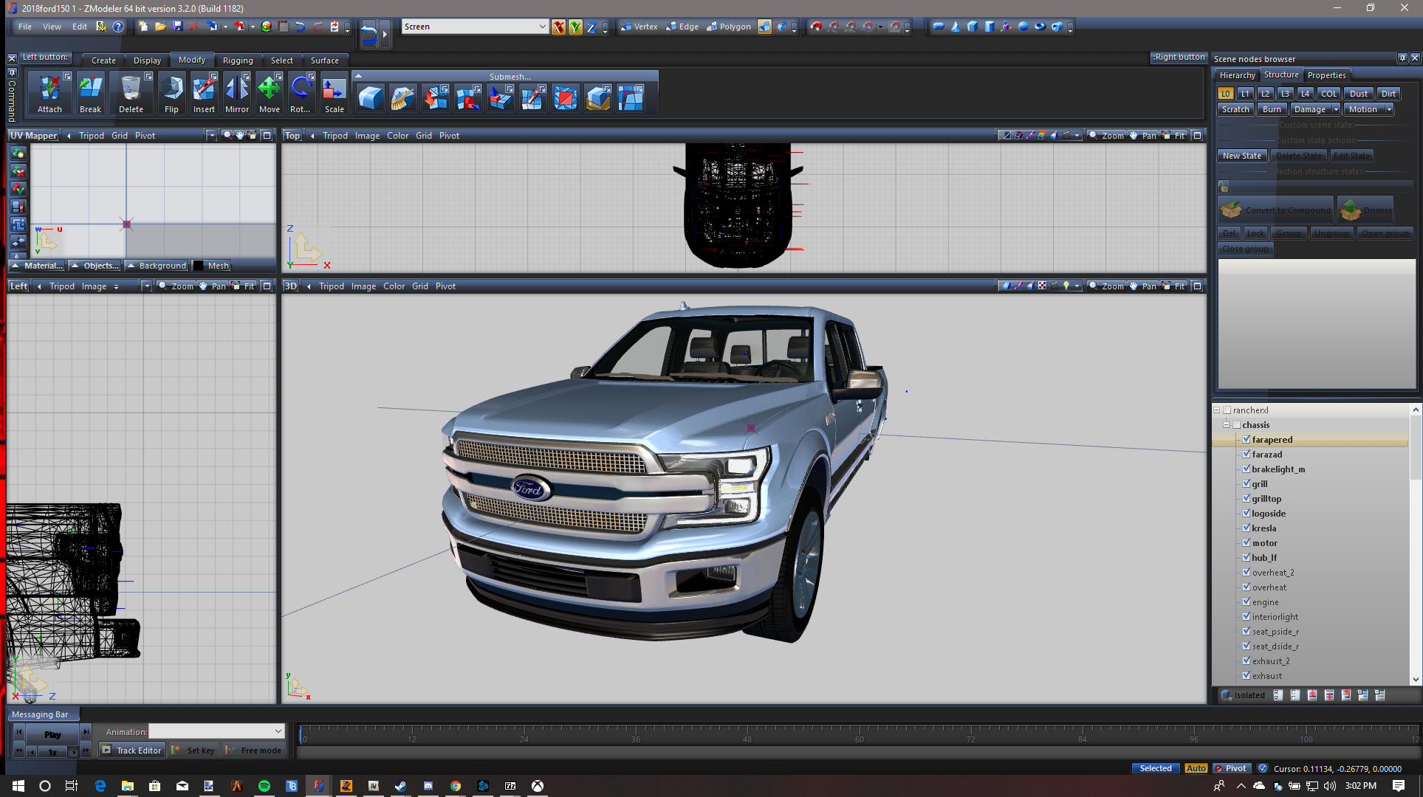1423x797 pixels.
Task: Select the Attach tool
Action: 49,94
